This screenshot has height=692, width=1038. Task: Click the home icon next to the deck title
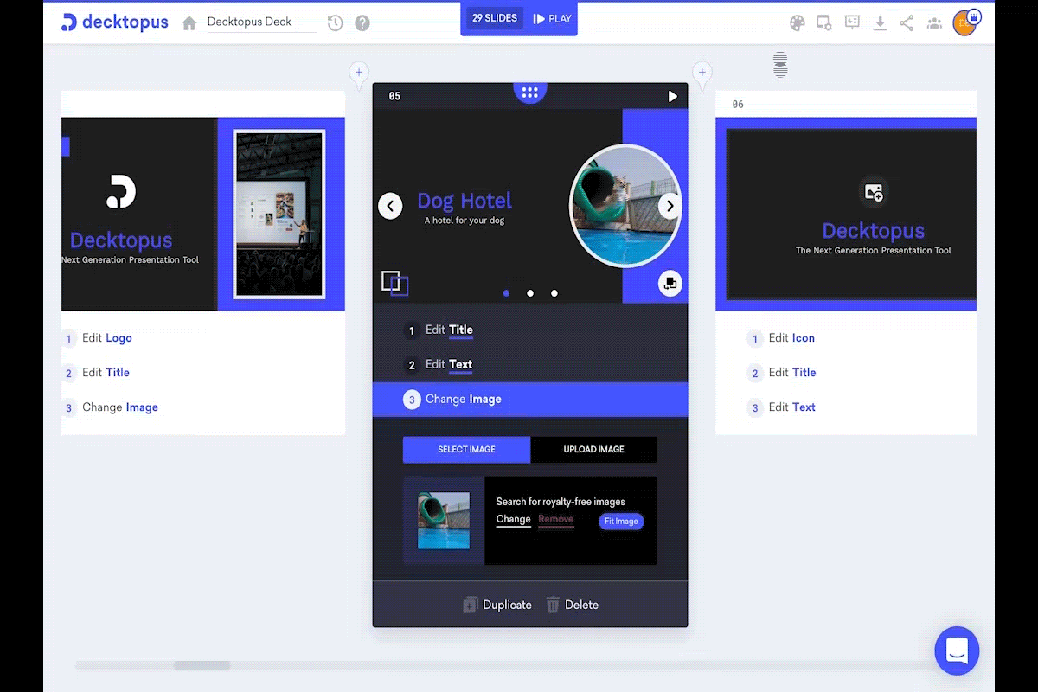[x=189, y=22]
